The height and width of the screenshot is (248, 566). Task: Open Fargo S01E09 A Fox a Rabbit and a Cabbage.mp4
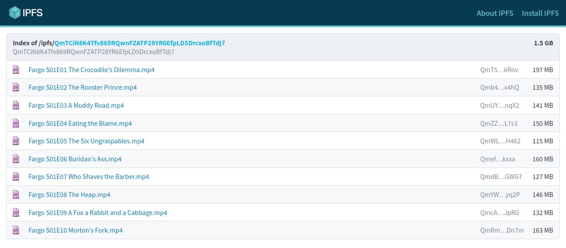98,213
